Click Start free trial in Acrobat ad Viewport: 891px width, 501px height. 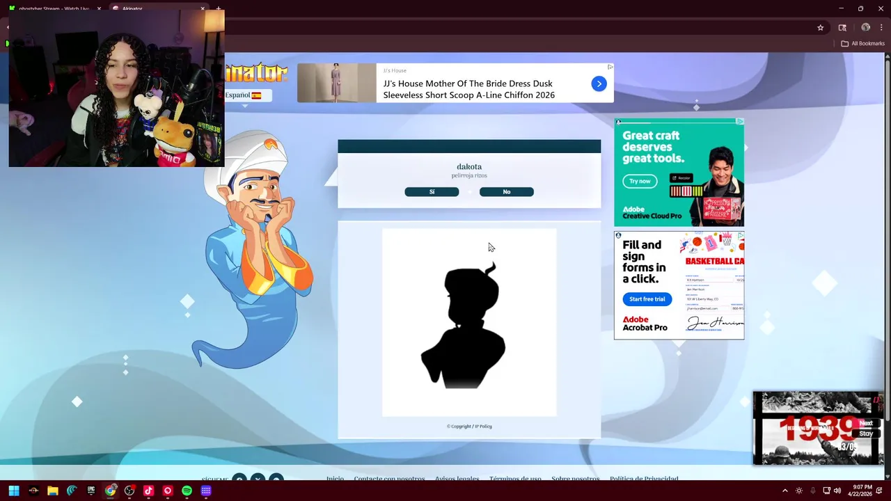coord(647,299)
